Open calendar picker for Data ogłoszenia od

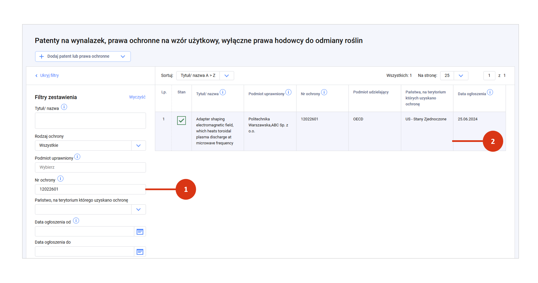(x=140, y=232)
